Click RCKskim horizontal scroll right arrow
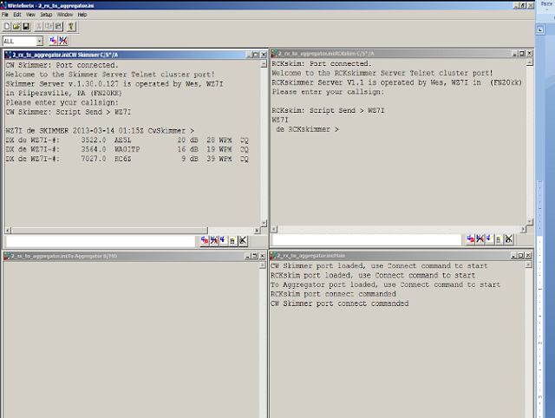Image resolution: width=555 pixels, height=418 pixels. pyautogui.click(x=523, y=229)
